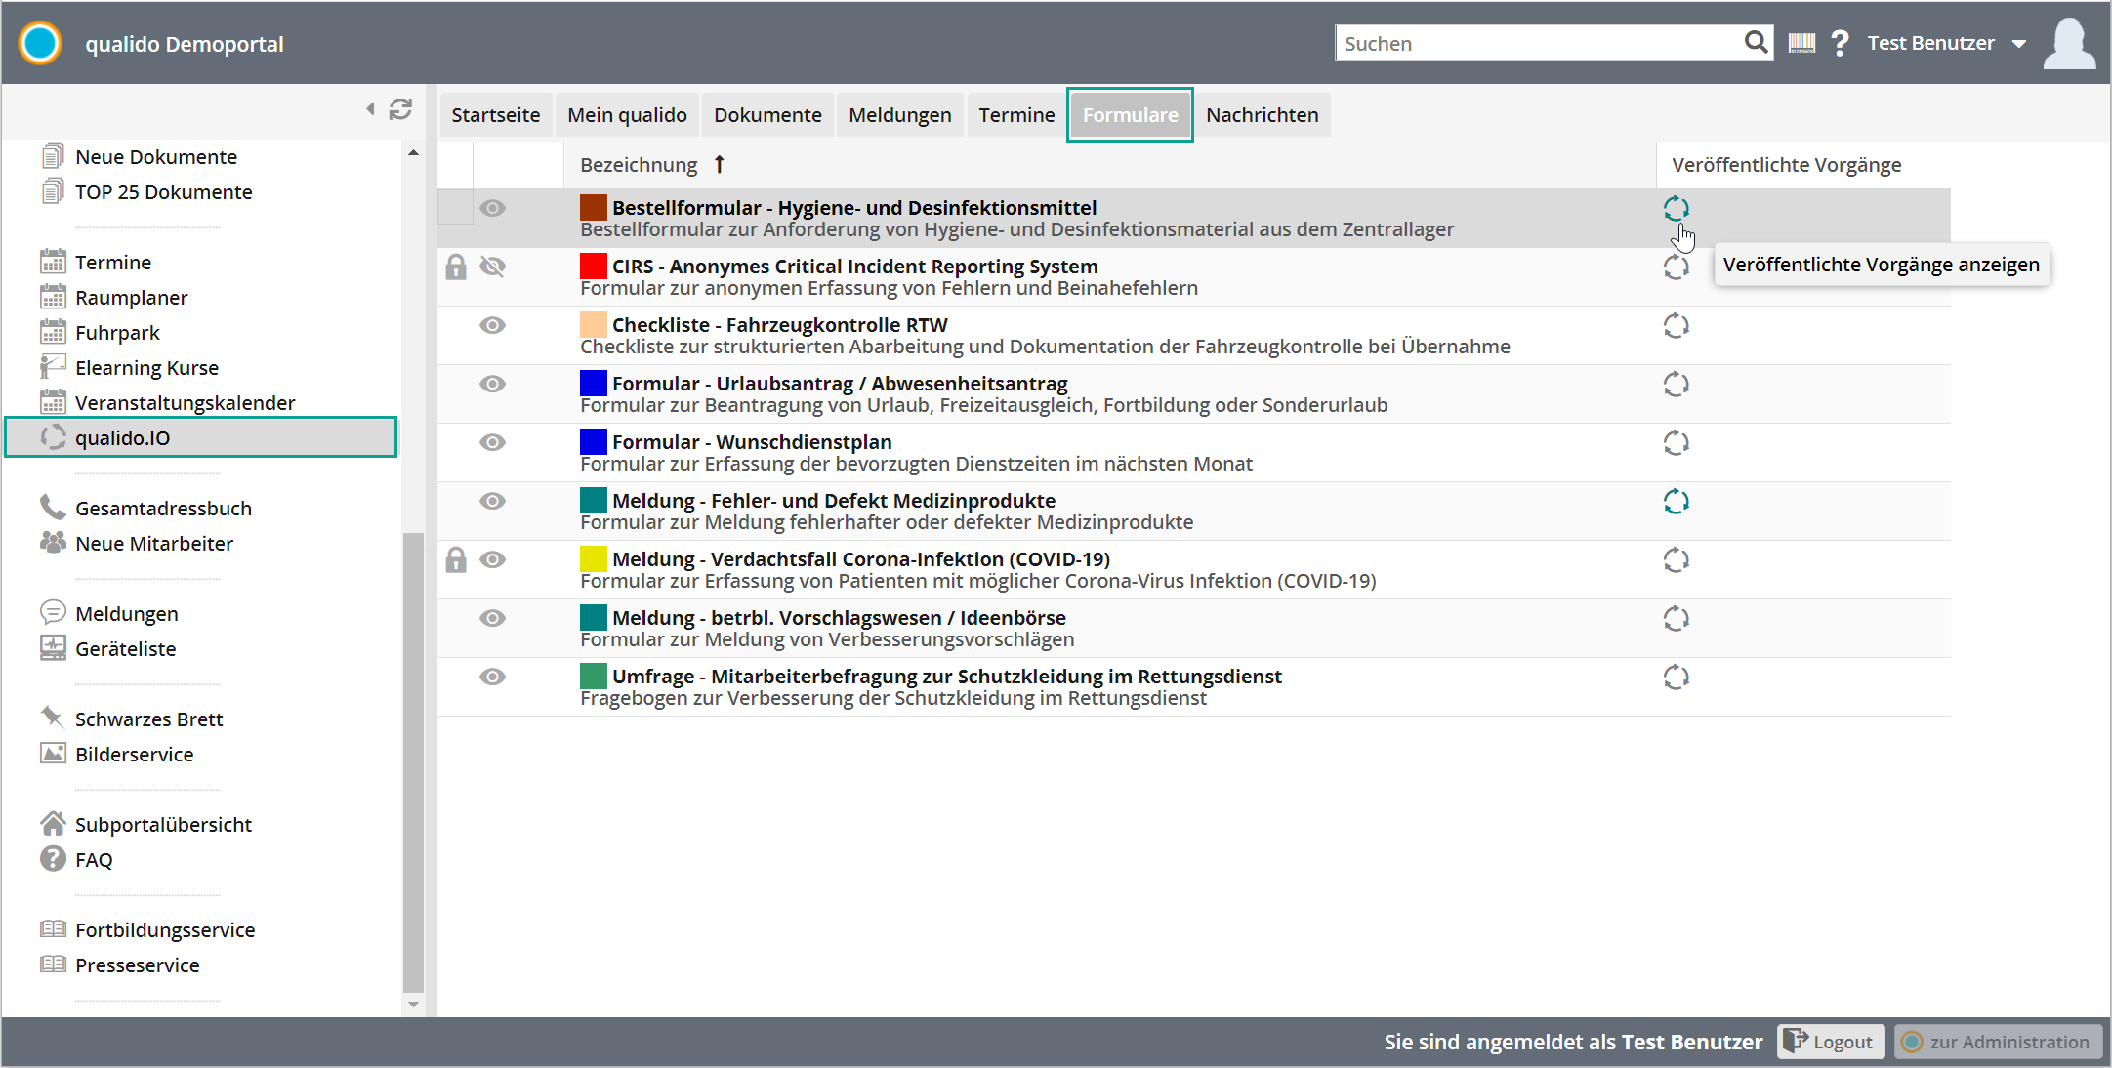Collapse the sidebar with the left arrow
Screen dimensions: 2112x1068
click(x=370, y=109)
